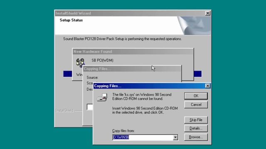Click OK in Copying Files dialog
The width and height of the screenshot is (266, 149).
196,96
